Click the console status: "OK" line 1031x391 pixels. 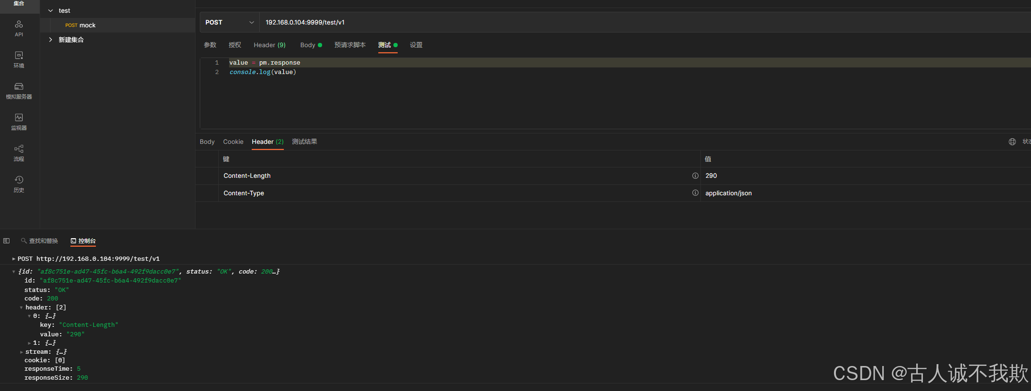(x=47, y=290)
